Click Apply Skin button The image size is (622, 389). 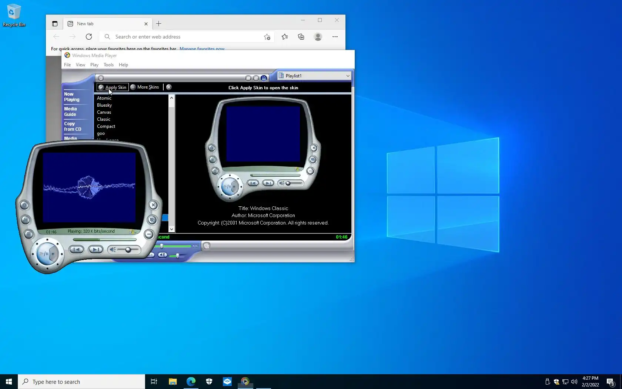pyautogui.click(x=113, y=87)
